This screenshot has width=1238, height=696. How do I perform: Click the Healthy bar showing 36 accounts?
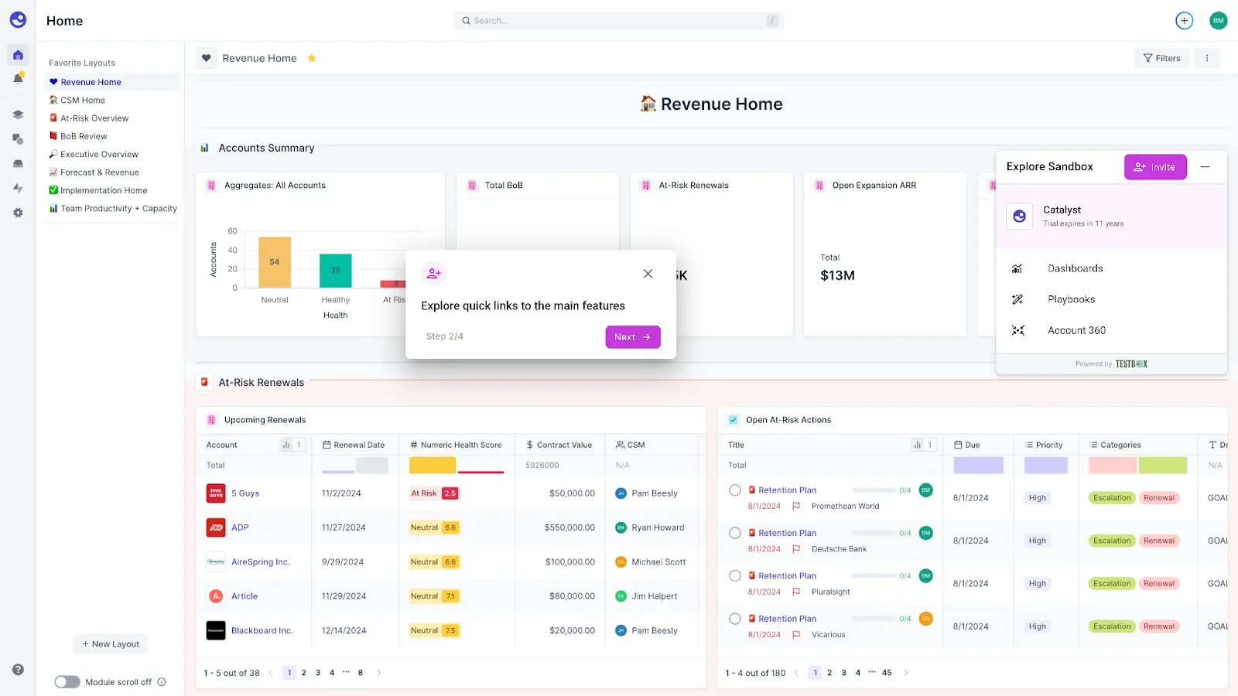336,271
